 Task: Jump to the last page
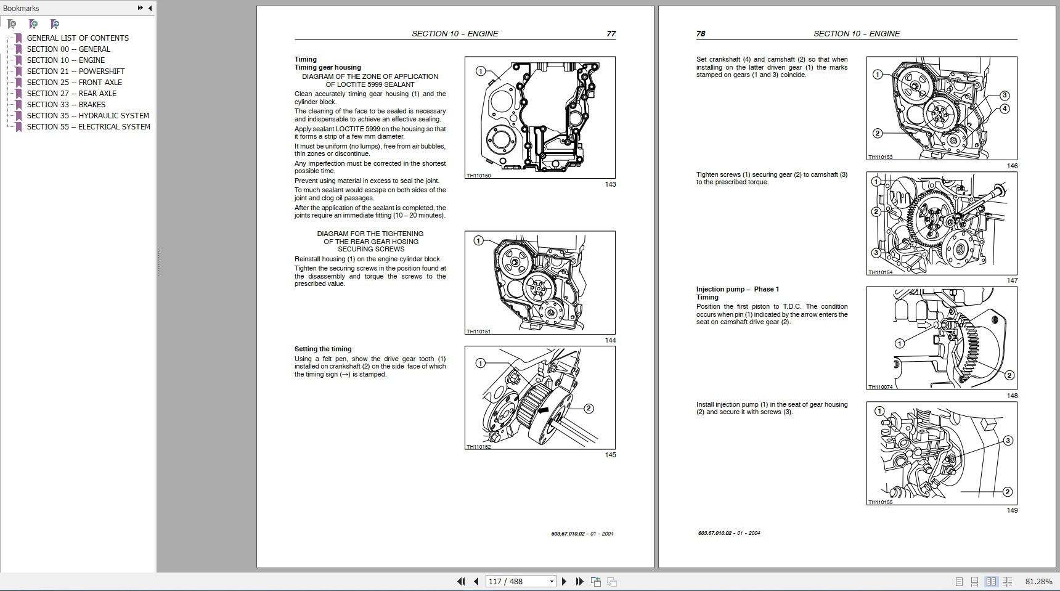pos(579,581)
